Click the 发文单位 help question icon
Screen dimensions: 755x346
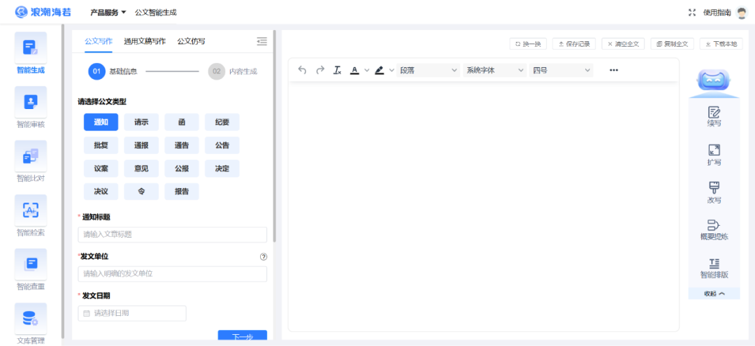coord(264,257)
